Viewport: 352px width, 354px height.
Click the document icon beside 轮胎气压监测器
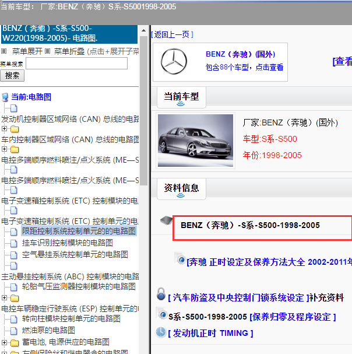click(14, 287)
